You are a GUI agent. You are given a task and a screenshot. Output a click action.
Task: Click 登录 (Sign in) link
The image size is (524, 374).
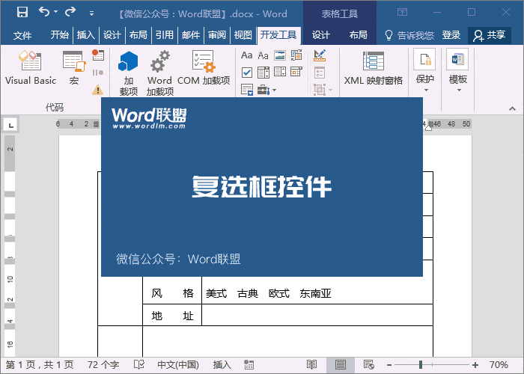(x=451, y=35)
